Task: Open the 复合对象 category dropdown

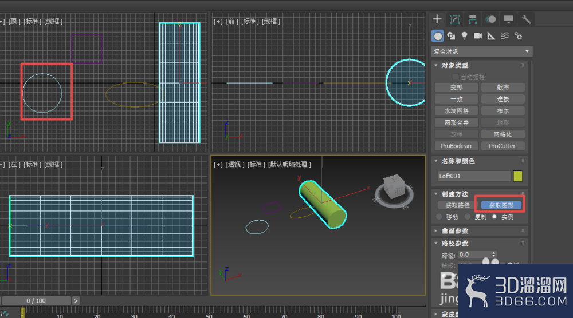Action: point(482,51)
